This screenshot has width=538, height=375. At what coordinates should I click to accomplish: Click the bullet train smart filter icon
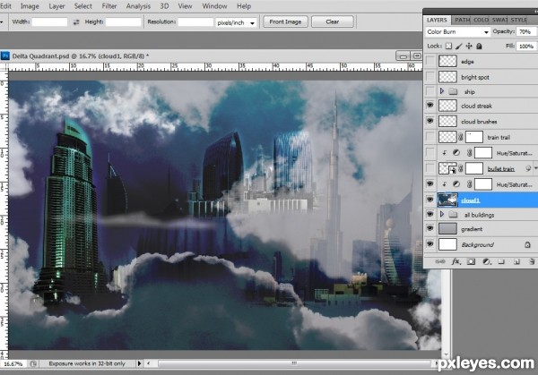click(x=528, y=168)
